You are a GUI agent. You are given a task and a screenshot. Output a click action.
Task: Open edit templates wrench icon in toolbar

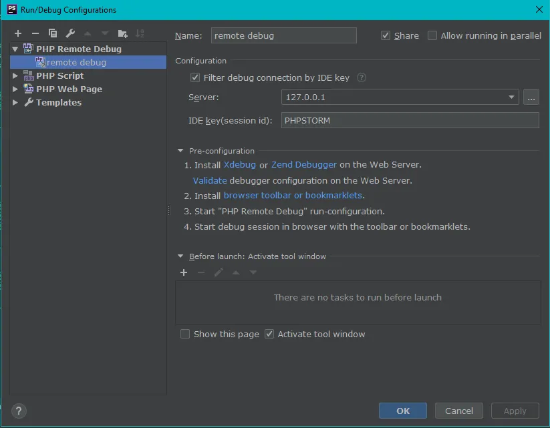click(70, 33)
